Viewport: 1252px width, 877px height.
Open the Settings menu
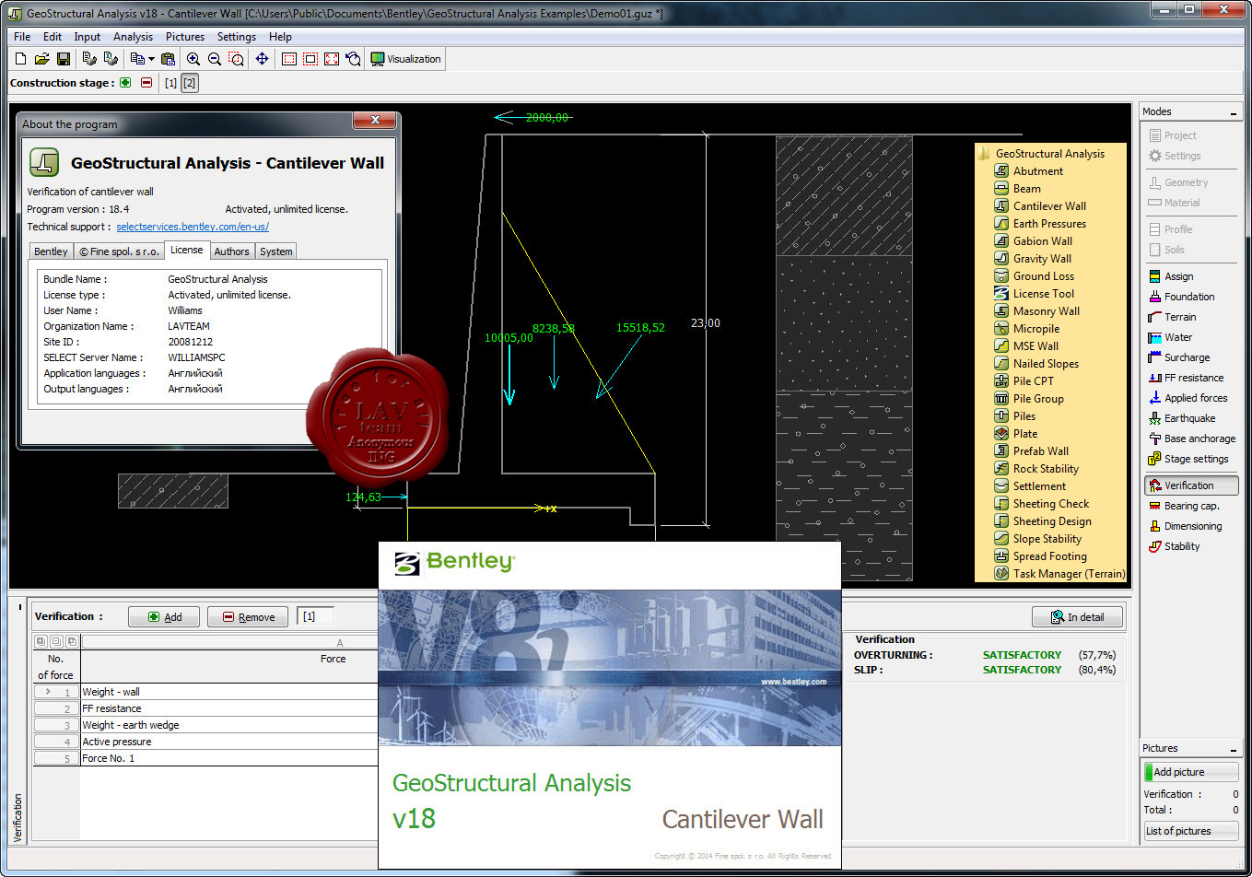coord(237,37)
